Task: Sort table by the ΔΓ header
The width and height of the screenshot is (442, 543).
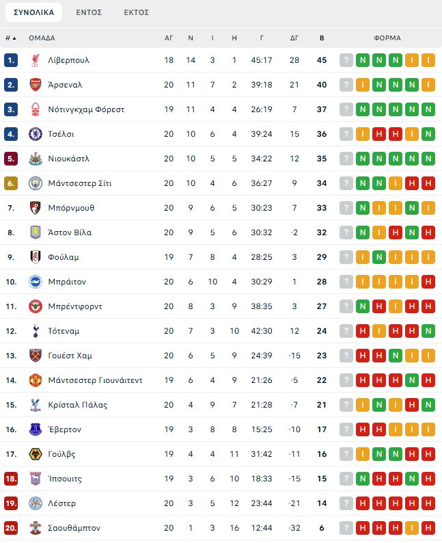Action: pos(294,38)
